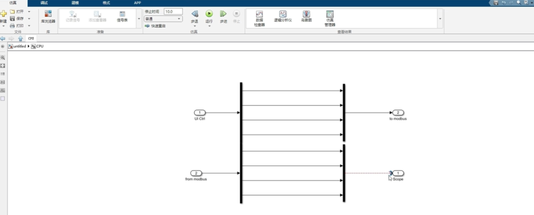Viewport: 534px width, 215px height.
Task: Click the red dashed signal line to Scope
Action: coord(368,173)
